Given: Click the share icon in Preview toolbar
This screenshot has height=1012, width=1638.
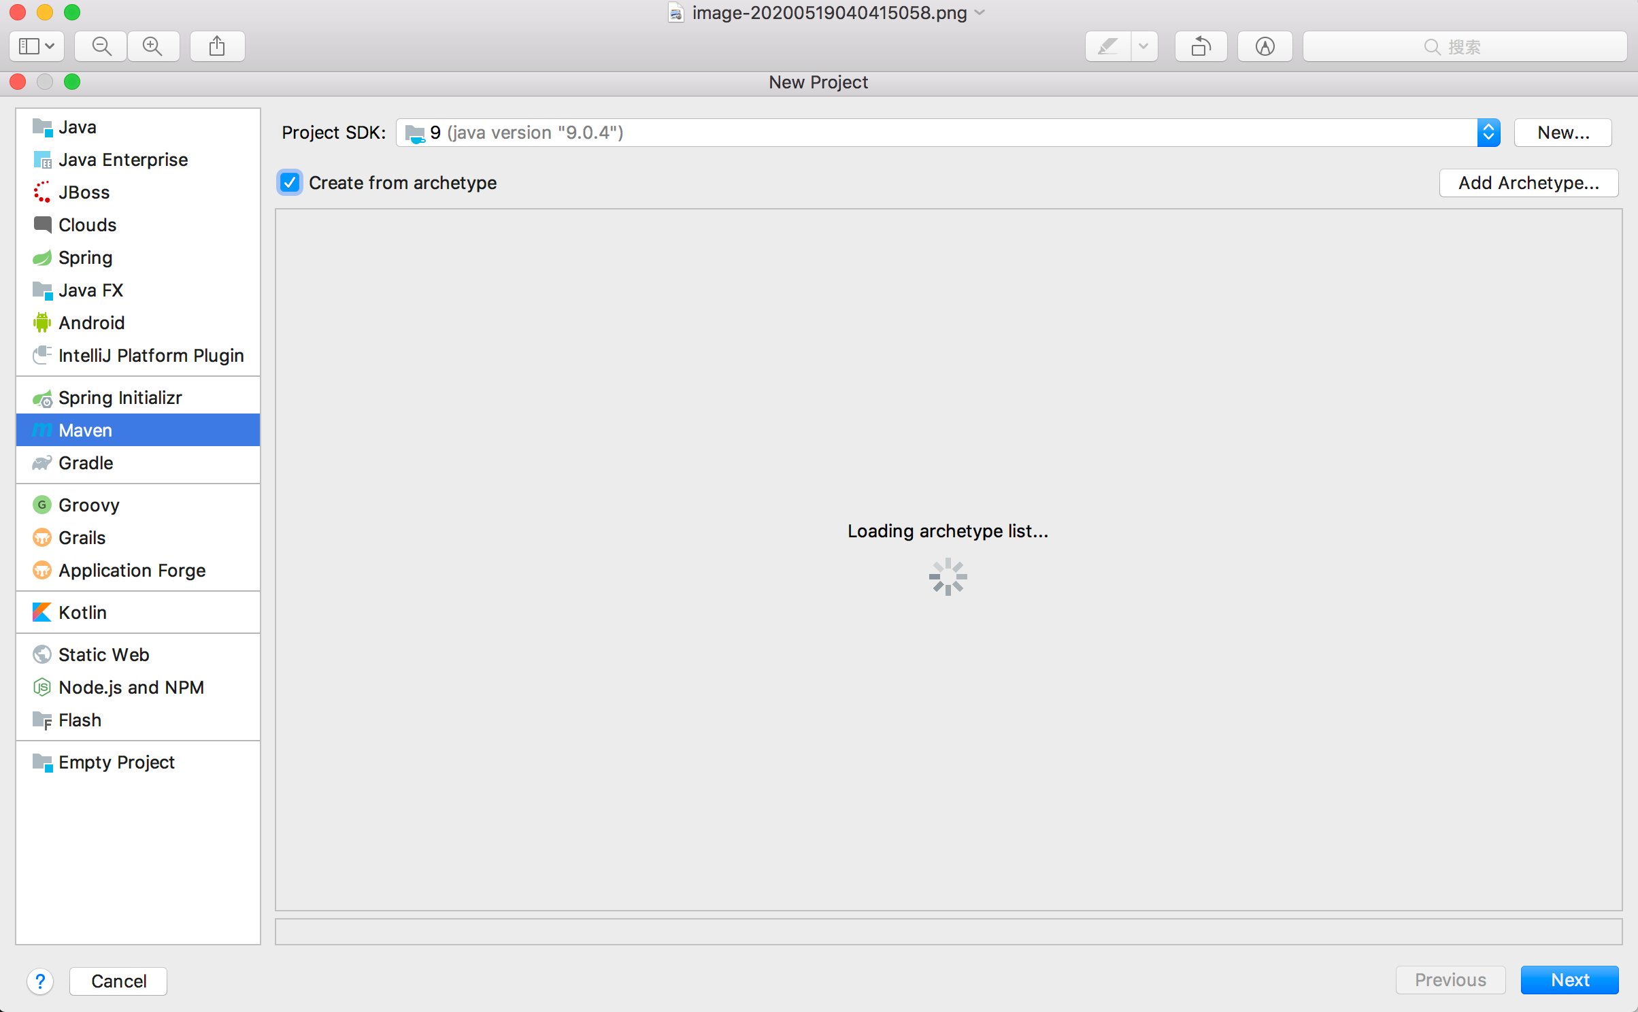Looking at the screenshot, I should 217,46.
